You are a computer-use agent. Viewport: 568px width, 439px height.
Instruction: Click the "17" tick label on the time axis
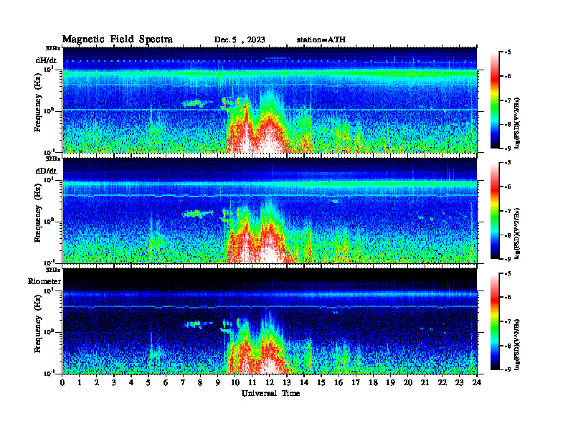[x=356, y=382]
